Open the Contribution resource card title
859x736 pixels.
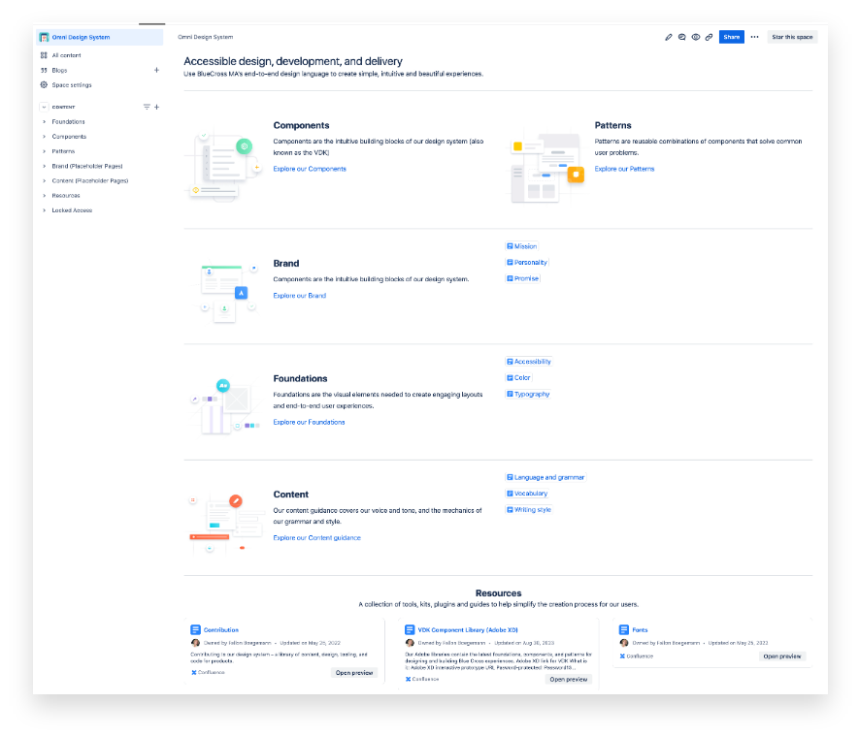(221, 630)
